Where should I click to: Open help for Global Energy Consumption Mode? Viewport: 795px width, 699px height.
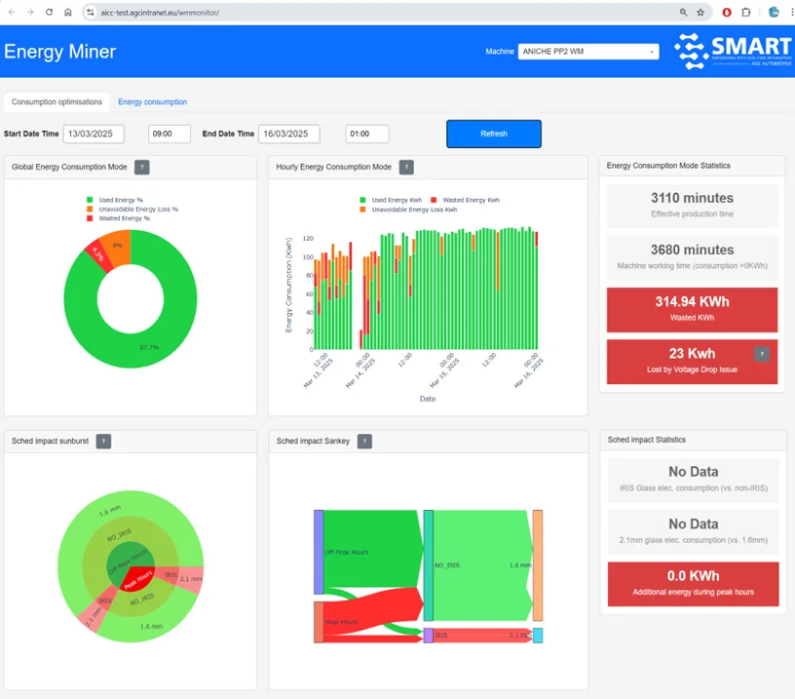[142, 167]
